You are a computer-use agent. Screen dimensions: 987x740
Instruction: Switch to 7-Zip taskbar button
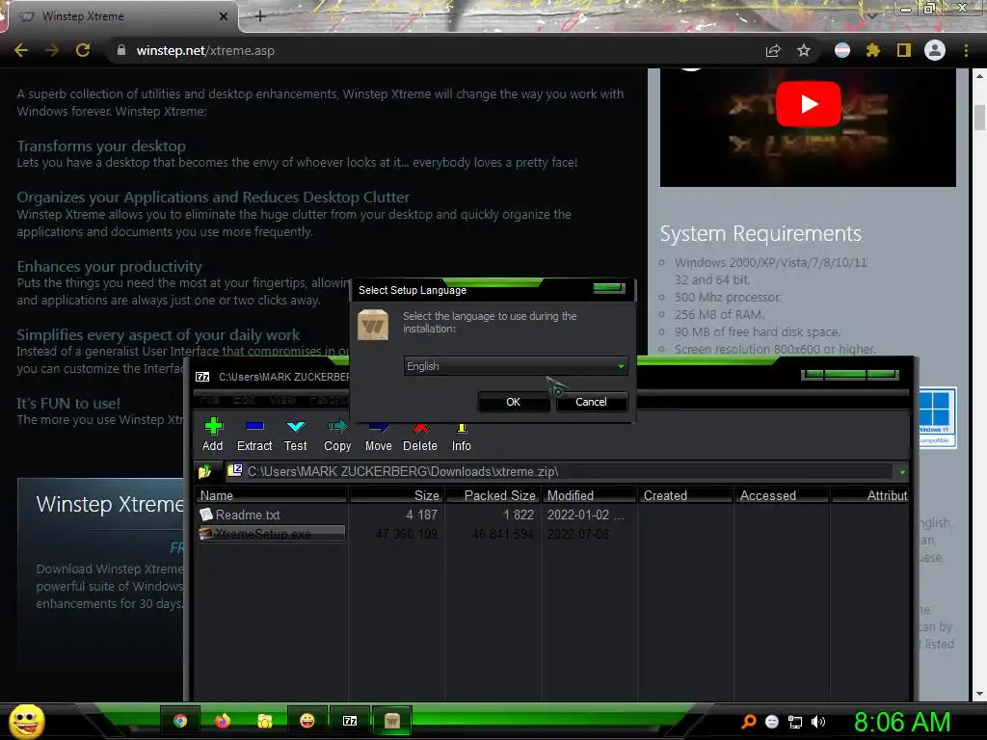click(350, 721)
